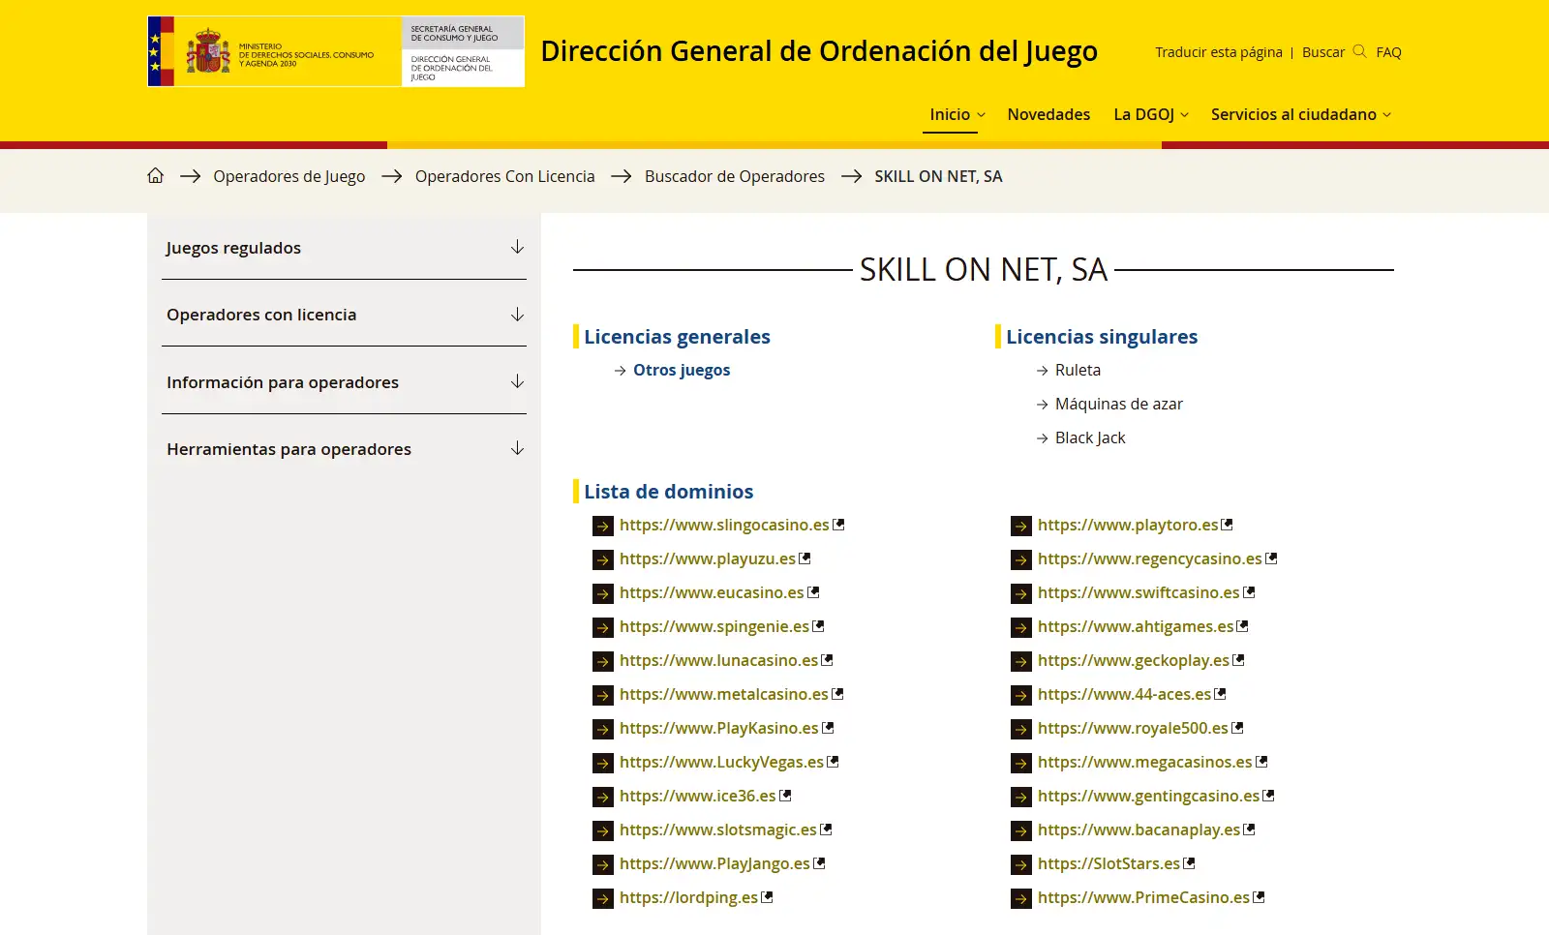Open https://www.bacanaplay.es domain link

pos(1139,829)
